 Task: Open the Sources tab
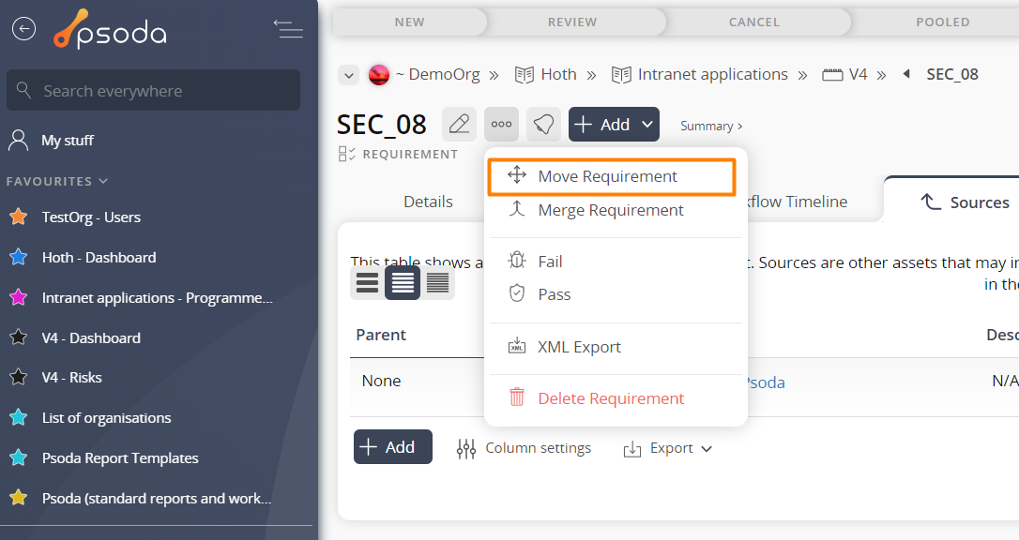[x=965, y=202]
